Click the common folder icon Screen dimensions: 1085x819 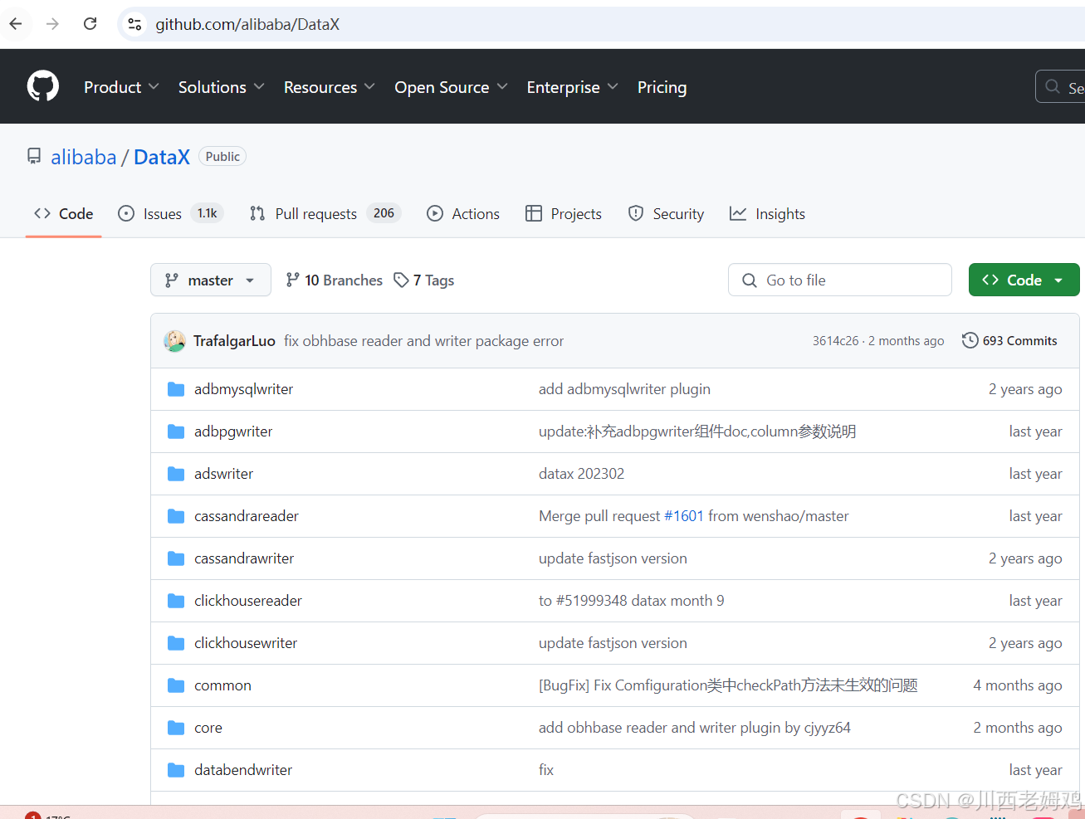tap(176, 685)
